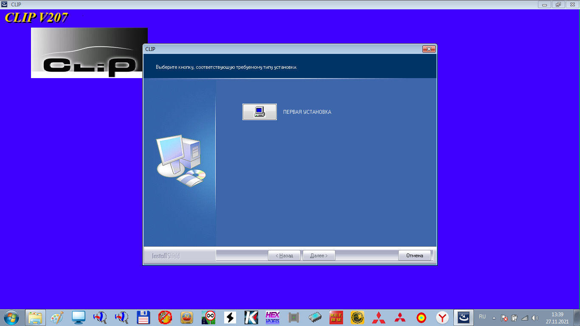
Task: Show hidden tray icons arrow
Action: 494,318
